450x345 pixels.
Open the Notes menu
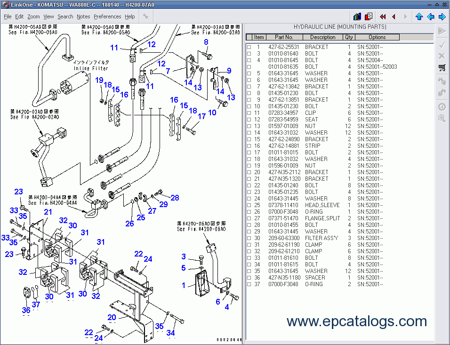(83, 16)
